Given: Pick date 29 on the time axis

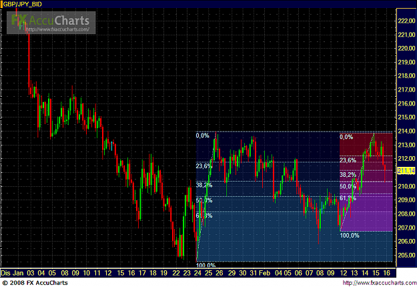Looking at the screenshot, I should point(232,273).
